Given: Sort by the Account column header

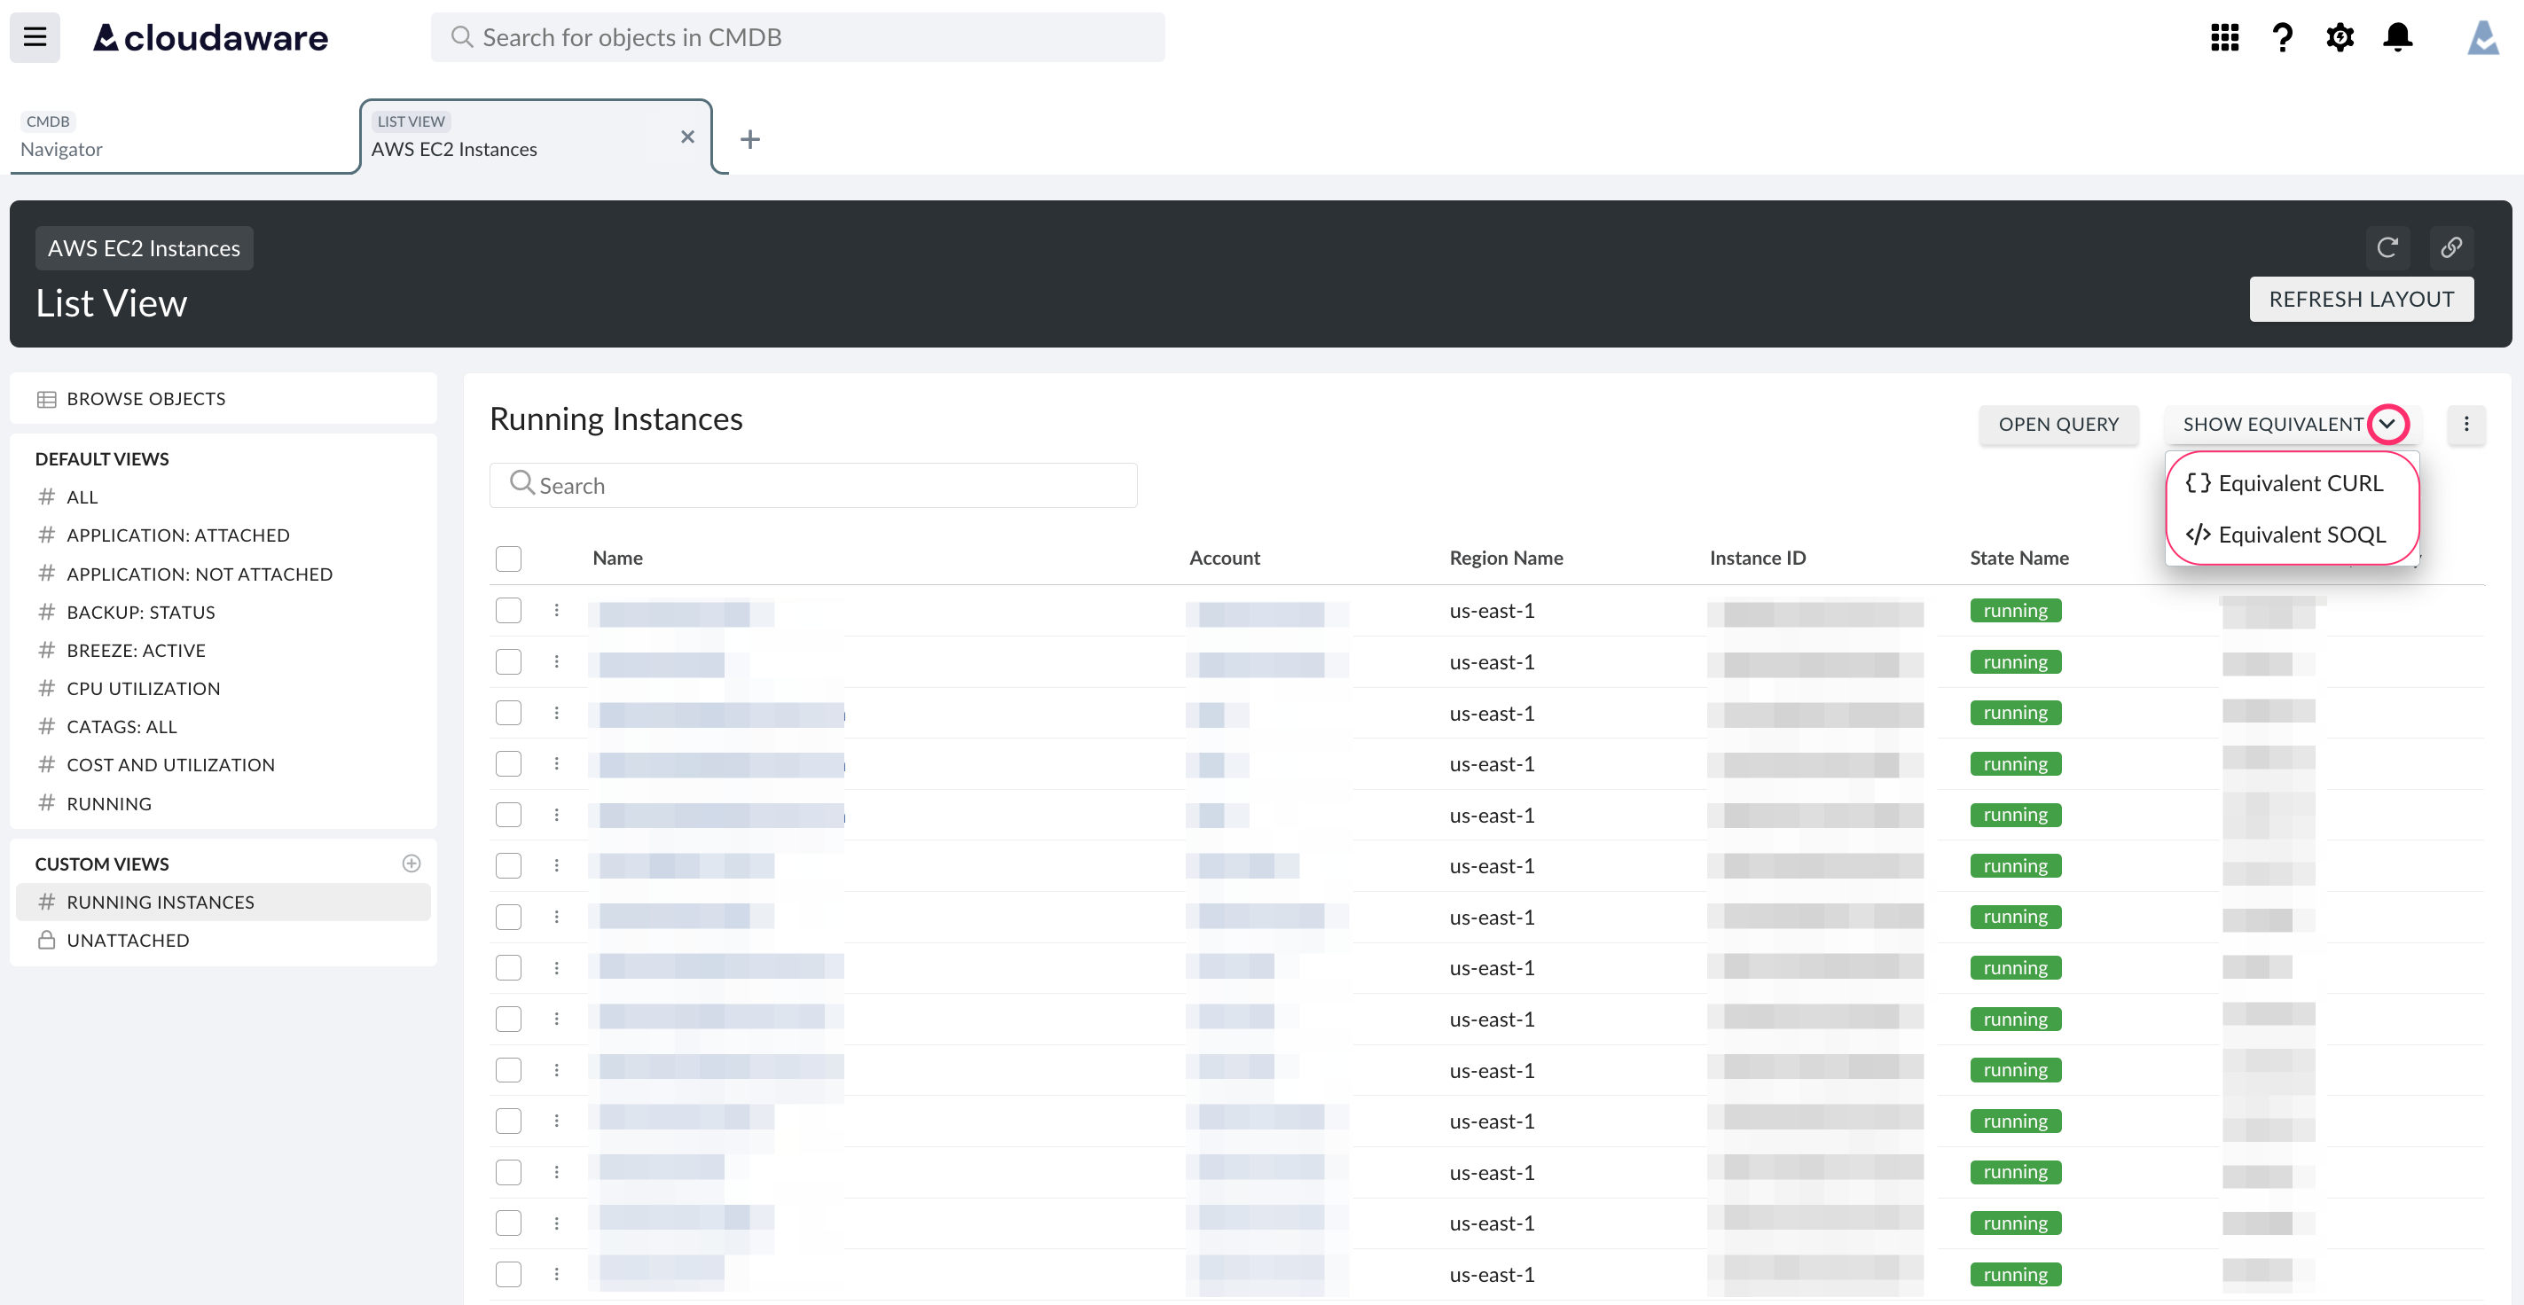Looking at the screenshot, I should (1224, 558).
